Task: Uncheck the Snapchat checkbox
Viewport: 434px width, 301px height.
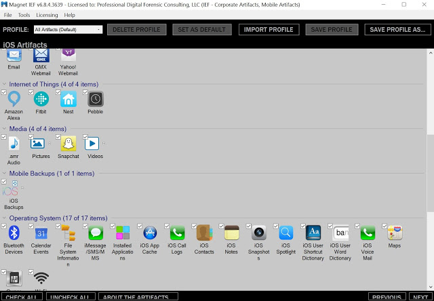Action: click(58, 137)
